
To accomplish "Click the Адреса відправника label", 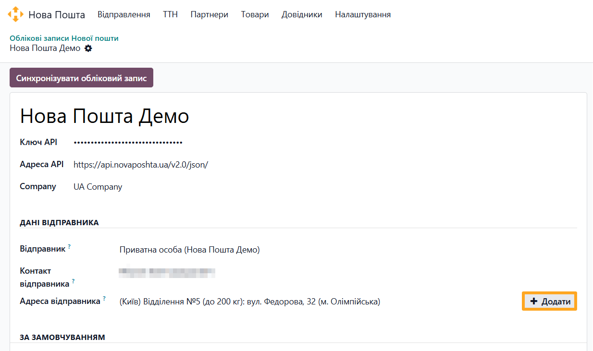I will 60,302.
